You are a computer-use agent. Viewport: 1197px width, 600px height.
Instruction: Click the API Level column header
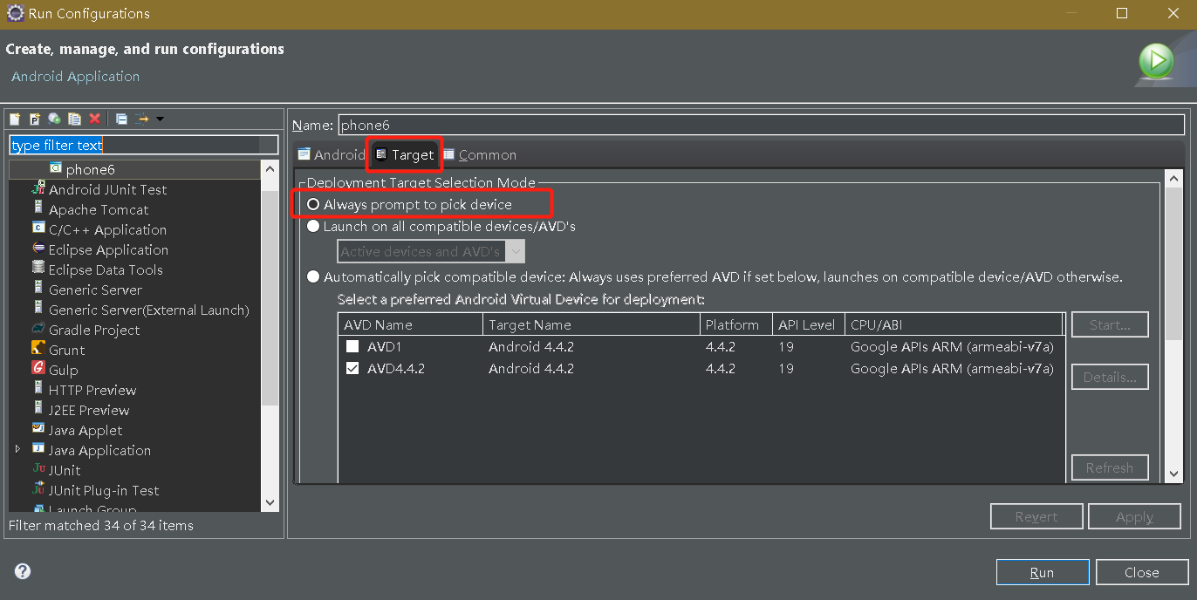click(808, 324)
